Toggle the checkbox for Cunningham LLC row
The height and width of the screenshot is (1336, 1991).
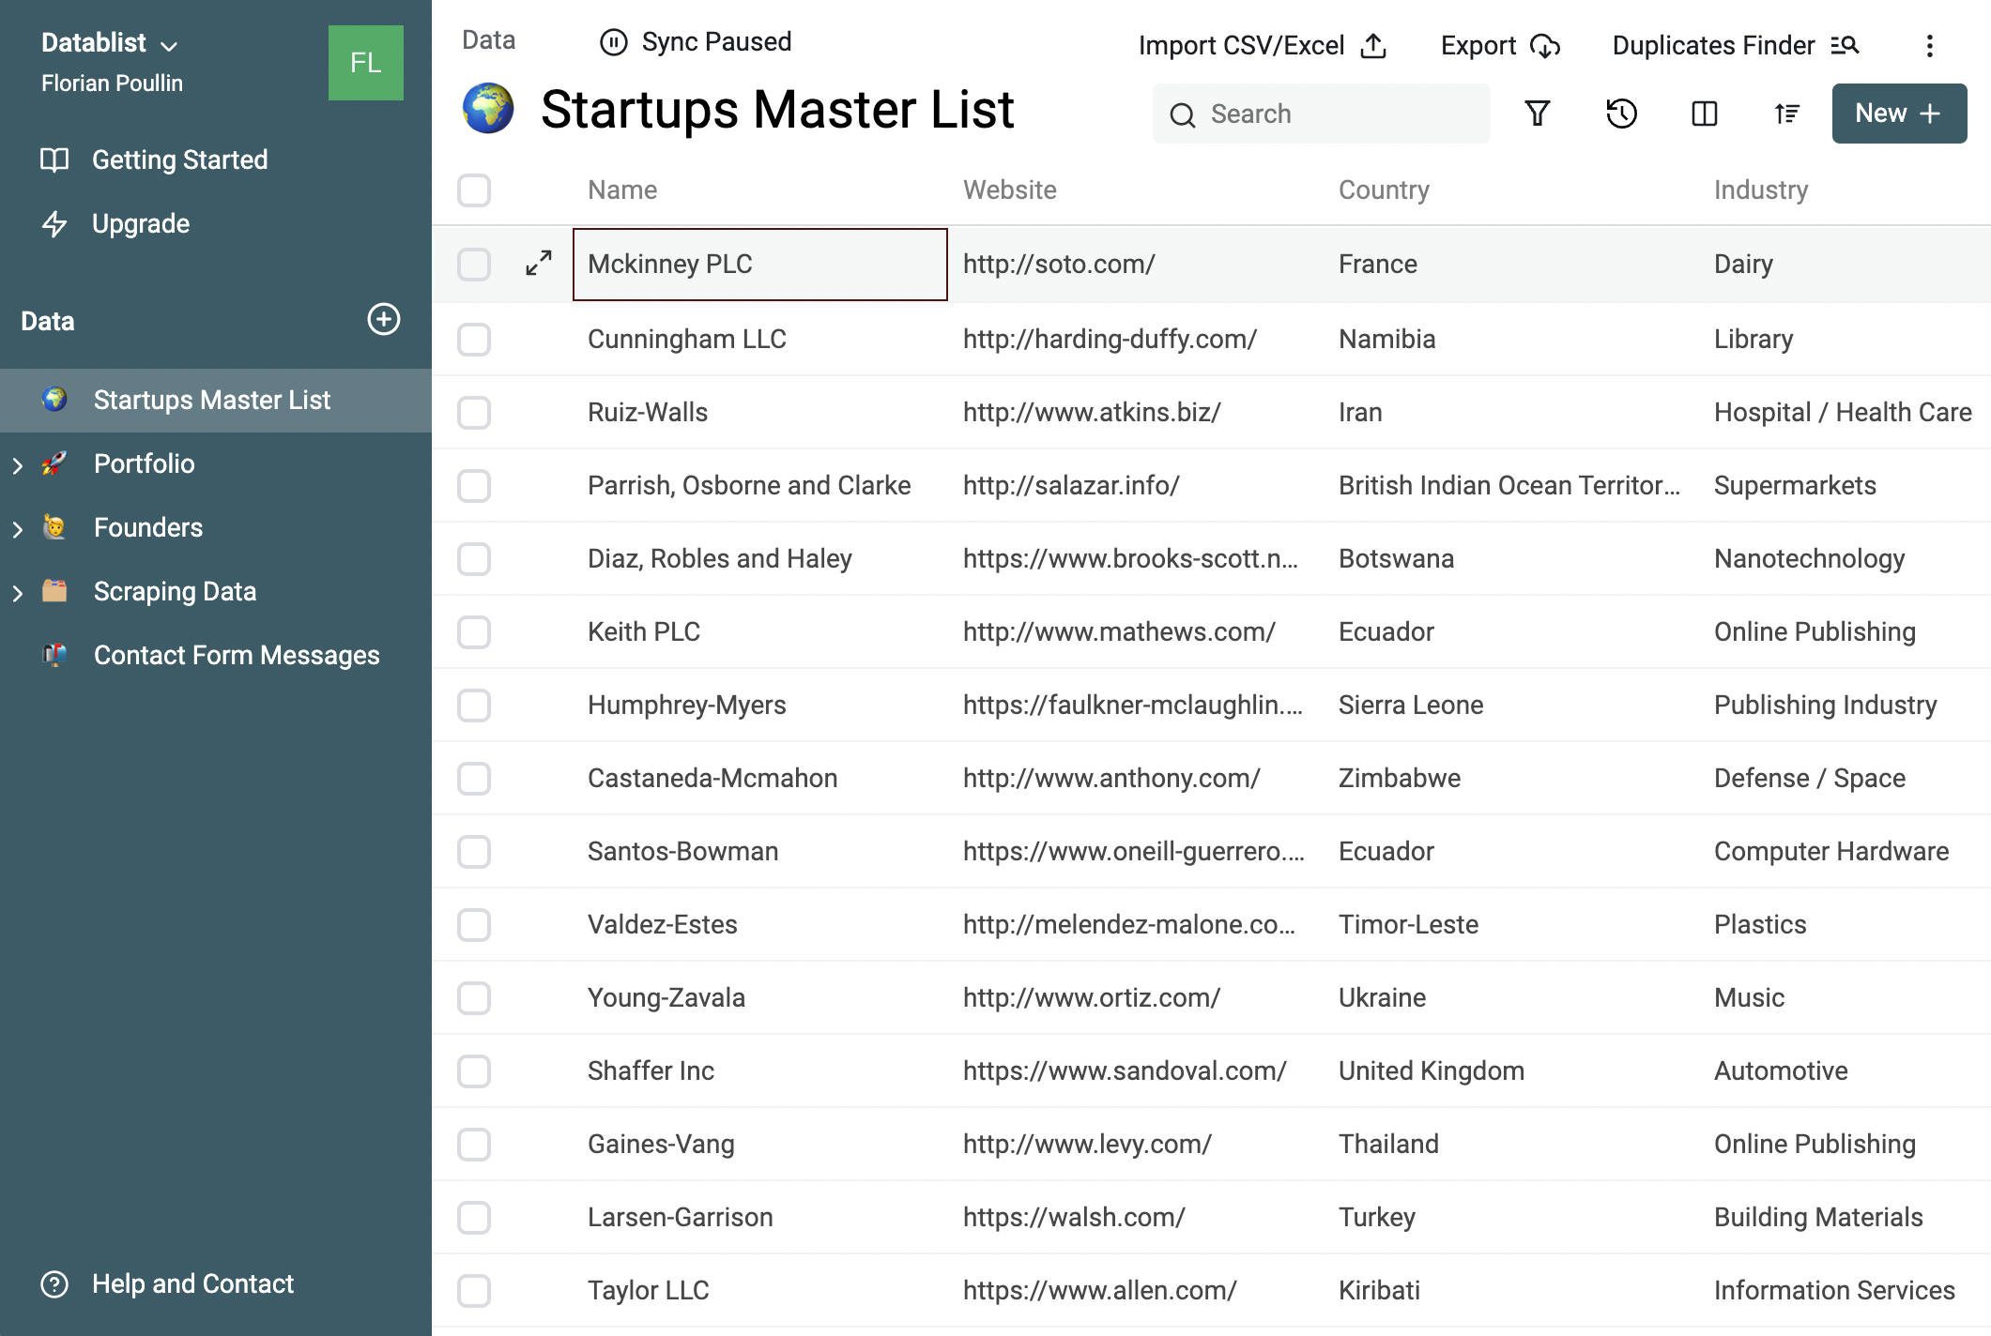(x=476, y=337)
